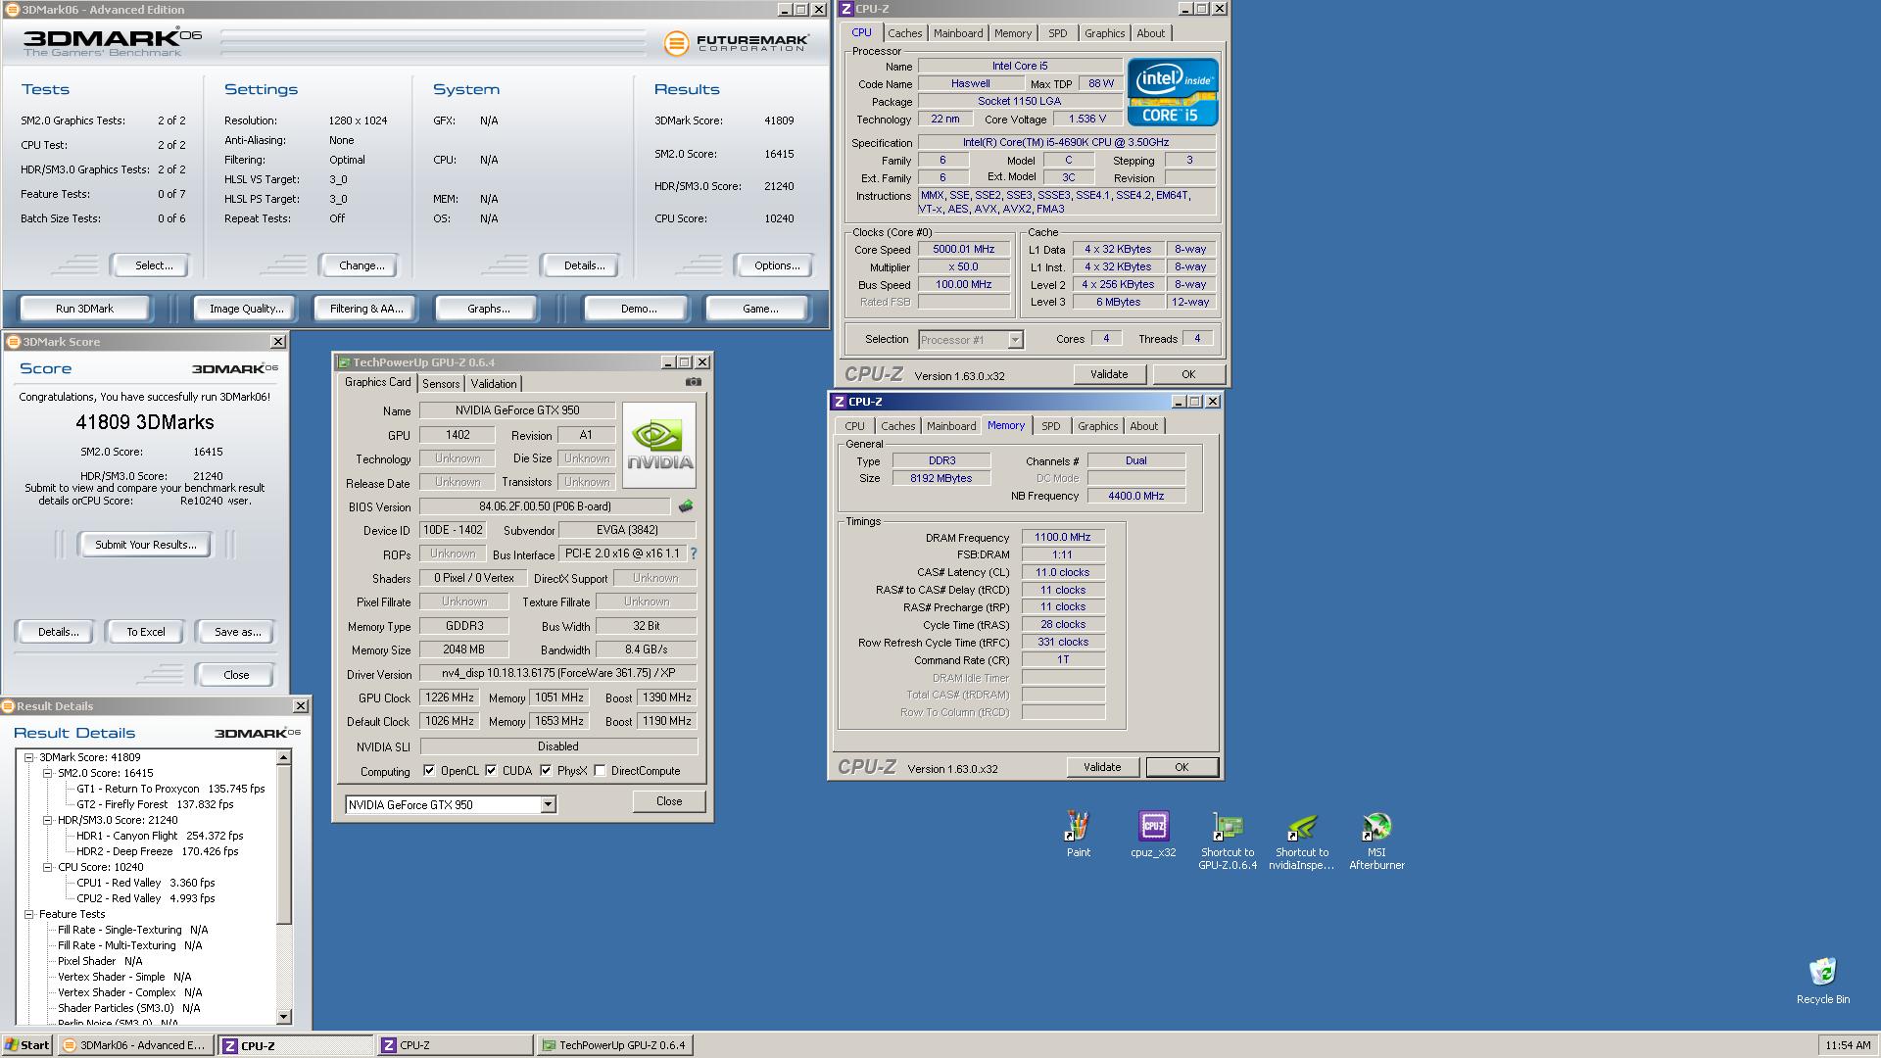Open SPD tab in top CPU-Z window
The image size is (1881, 1058).
(x=1057, y=33)
